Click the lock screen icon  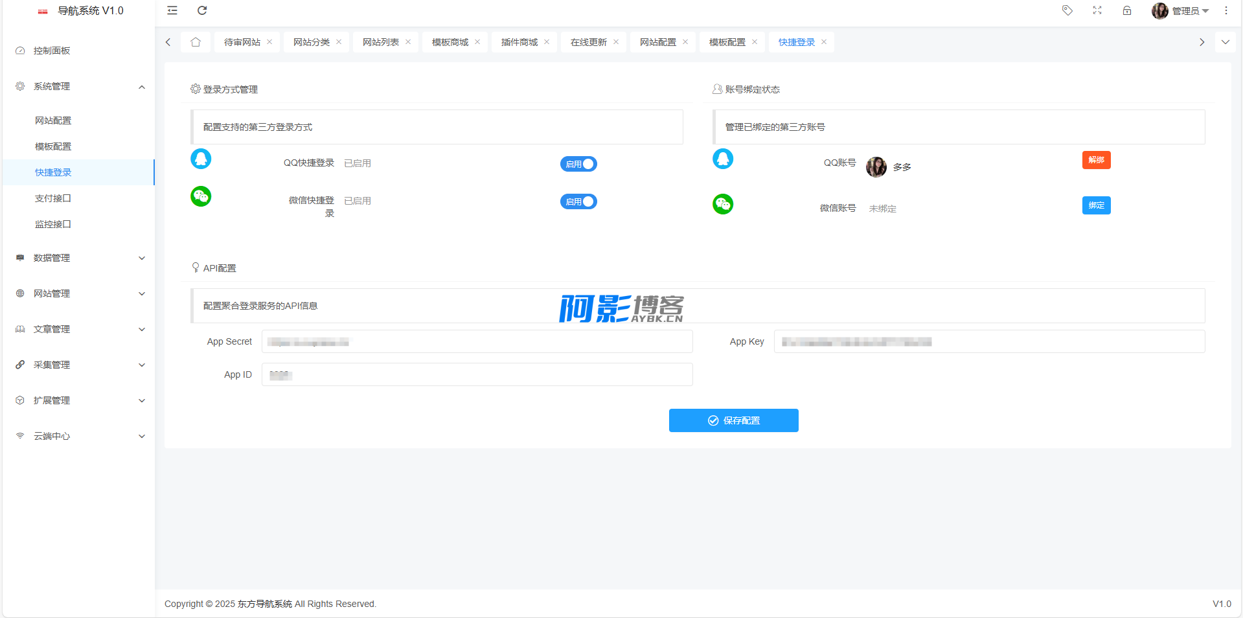point(1127,10)
